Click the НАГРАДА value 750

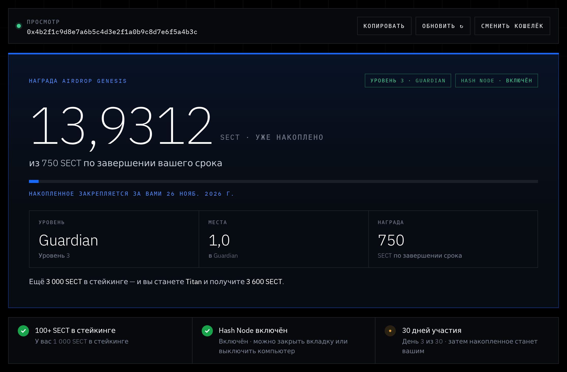tap(391, 240)
